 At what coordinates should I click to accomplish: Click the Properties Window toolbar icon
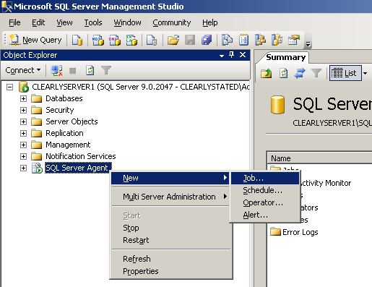click(x=294, y=40)
